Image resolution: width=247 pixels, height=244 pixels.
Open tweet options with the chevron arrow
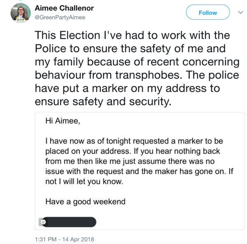pos(241,13)
